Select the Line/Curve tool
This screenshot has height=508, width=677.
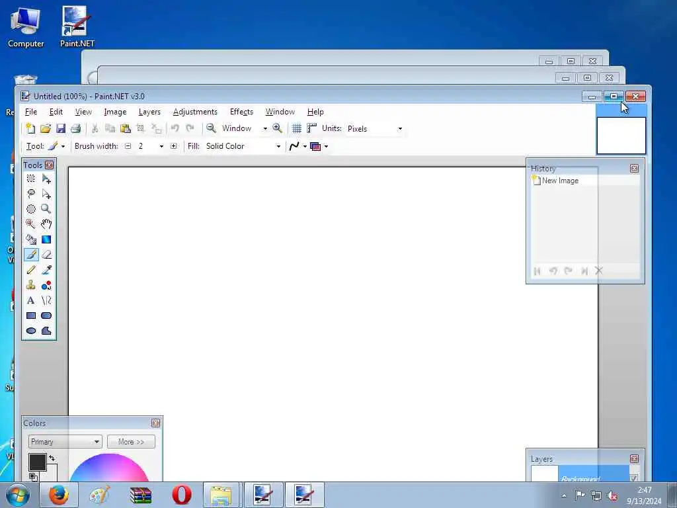click(x=46, y=300)
